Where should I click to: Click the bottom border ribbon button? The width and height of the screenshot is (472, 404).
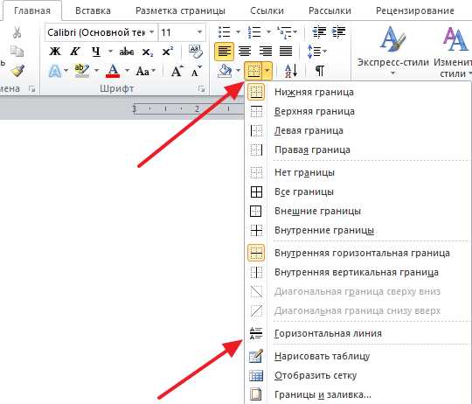(x=253, y=72)
